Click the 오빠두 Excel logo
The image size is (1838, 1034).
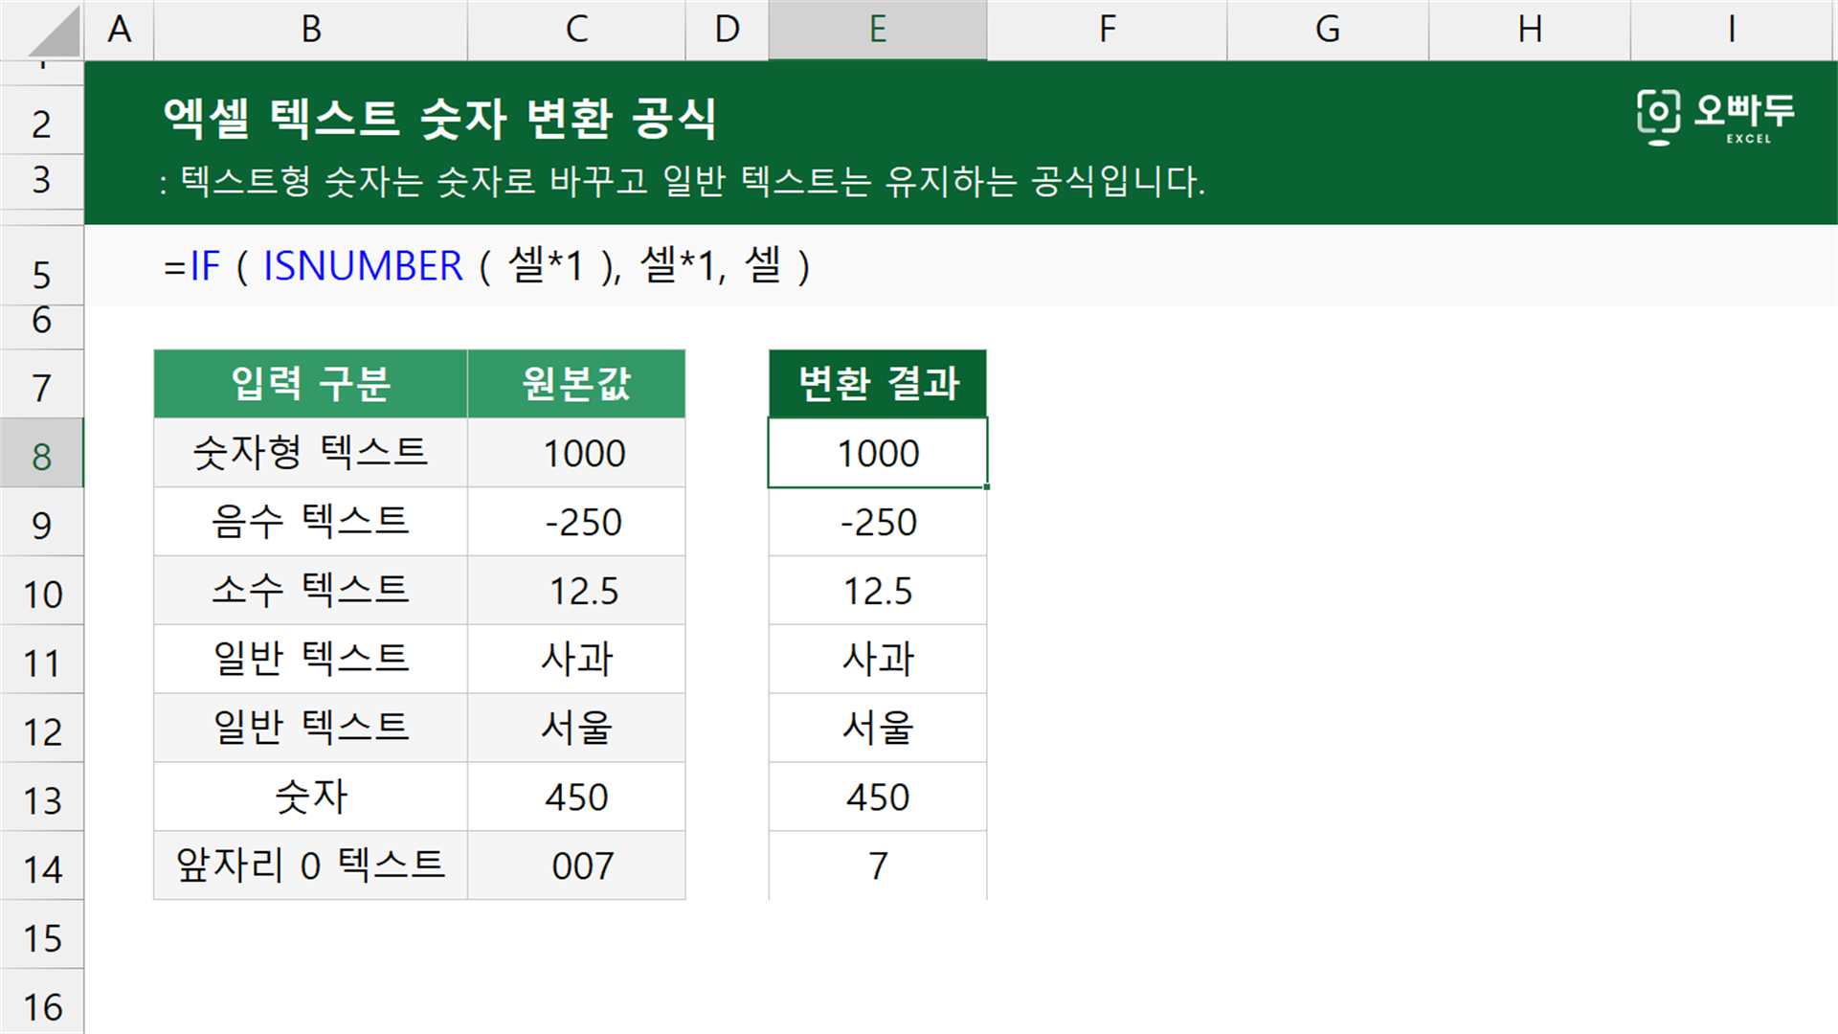[x=1715, y=117]
